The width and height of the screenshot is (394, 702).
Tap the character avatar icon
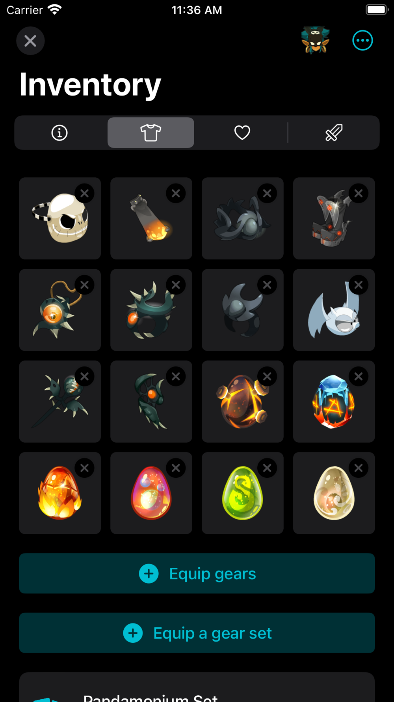coord(315,40)
